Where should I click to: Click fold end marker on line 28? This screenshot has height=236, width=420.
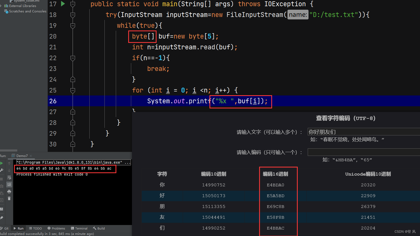73,123
